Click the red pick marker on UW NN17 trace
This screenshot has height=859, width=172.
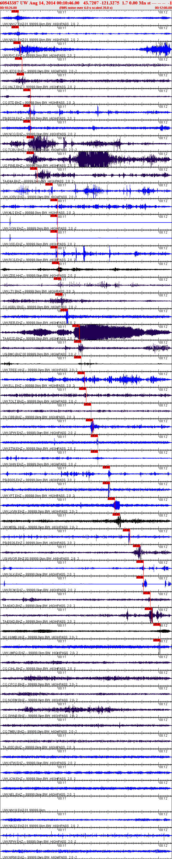pyautogui.click(x=15, y=11)
